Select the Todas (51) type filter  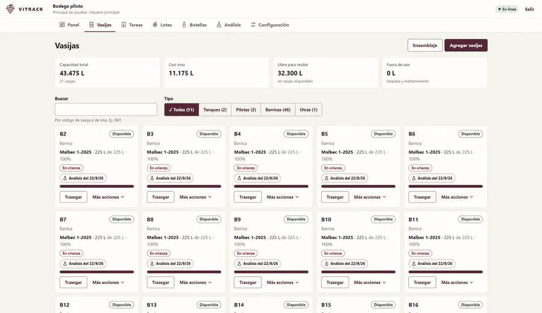181,110
